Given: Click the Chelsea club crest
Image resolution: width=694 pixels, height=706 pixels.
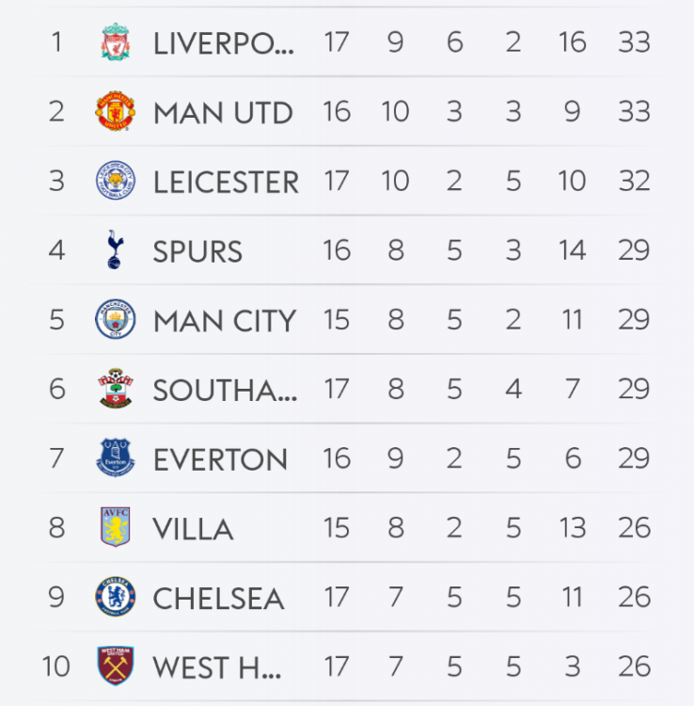Looking at the screenshot, I should pos(115,597).
